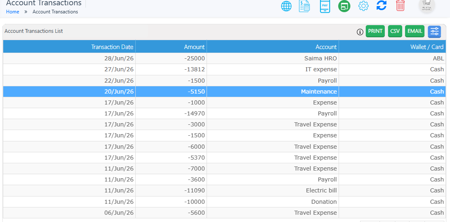Select the Saima HRO account cell
The width and height of the screenshot is (450, 222).
point(273,59)
